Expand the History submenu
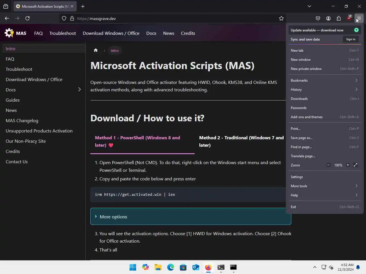366x274 pixels. tap(325, 89)
